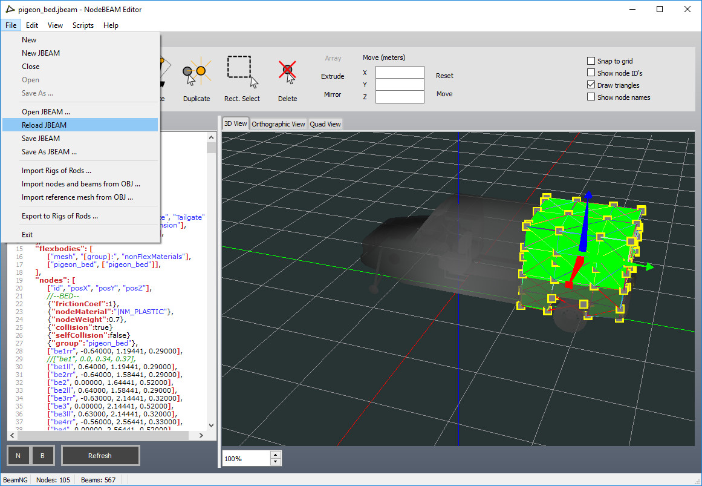Click the "be2" node line in code
Screen dimensions: 702x486
pos(110,383)
